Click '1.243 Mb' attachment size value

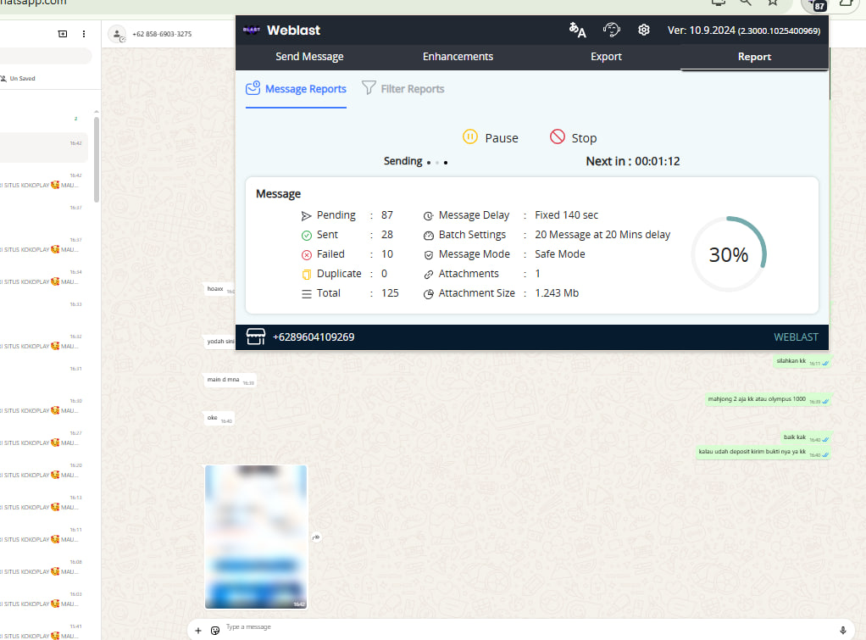pos(556,293)
